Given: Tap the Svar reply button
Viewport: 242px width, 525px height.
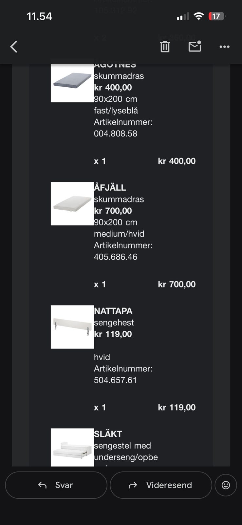Looking at the screenshot, I should tap(56, 485).
